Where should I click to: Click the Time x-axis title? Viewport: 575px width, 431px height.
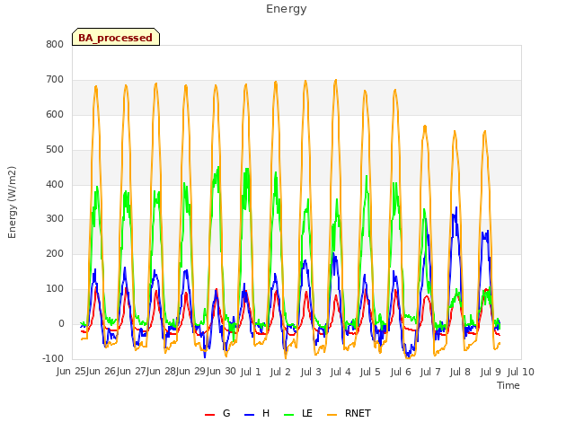[509, 385]
